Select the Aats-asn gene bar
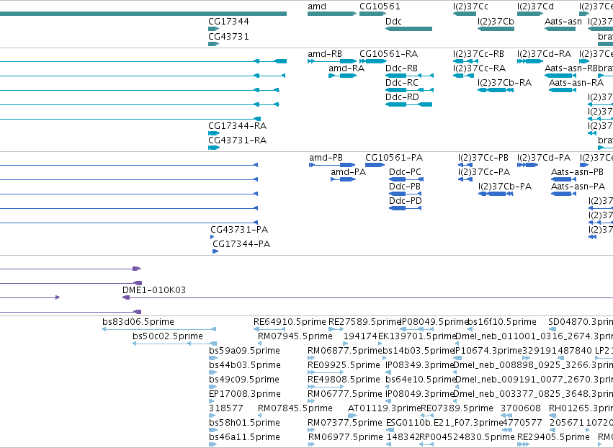 point(560,29)
